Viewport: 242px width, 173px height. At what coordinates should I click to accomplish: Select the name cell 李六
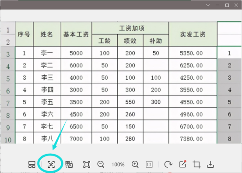point(47,114)
